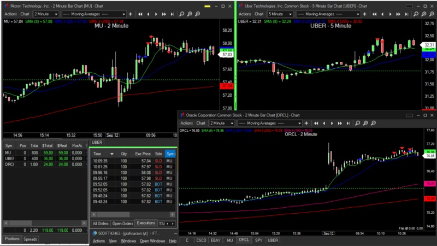Viewport: 437px width, 246px height.
Task: Step forward one bar in UBER chart
Action: coord(390,14)
